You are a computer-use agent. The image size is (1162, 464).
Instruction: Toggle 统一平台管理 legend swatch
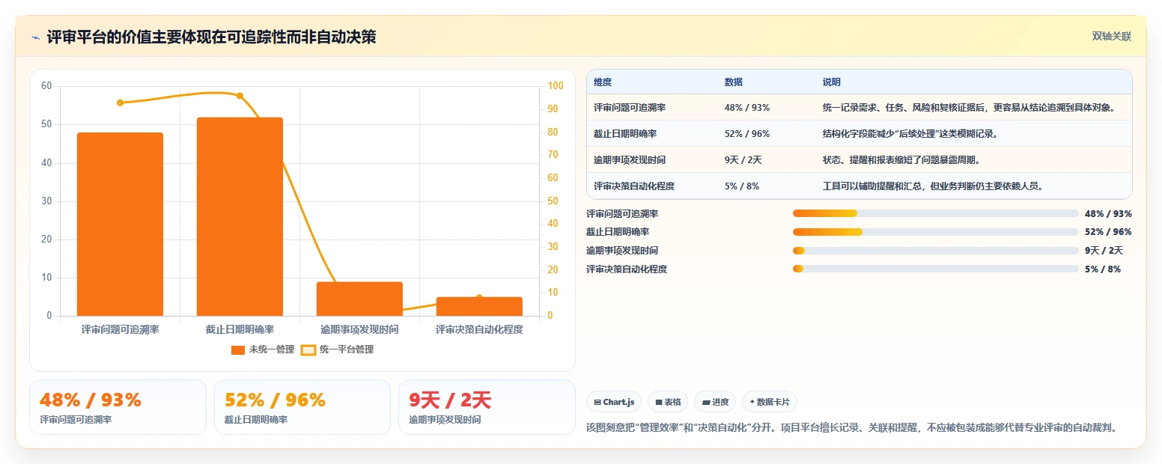point(308,349)
